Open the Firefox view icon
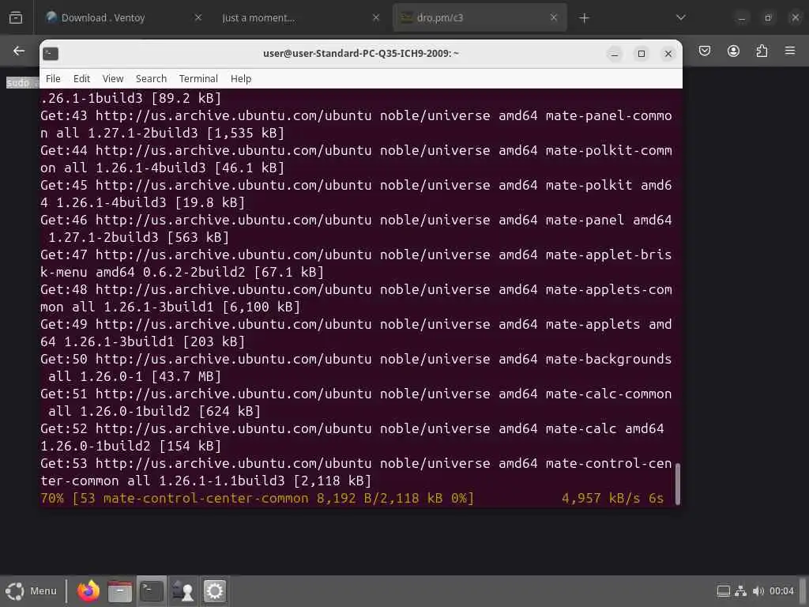The height and width of the screenshot is (607, 809). coord(16,17)
